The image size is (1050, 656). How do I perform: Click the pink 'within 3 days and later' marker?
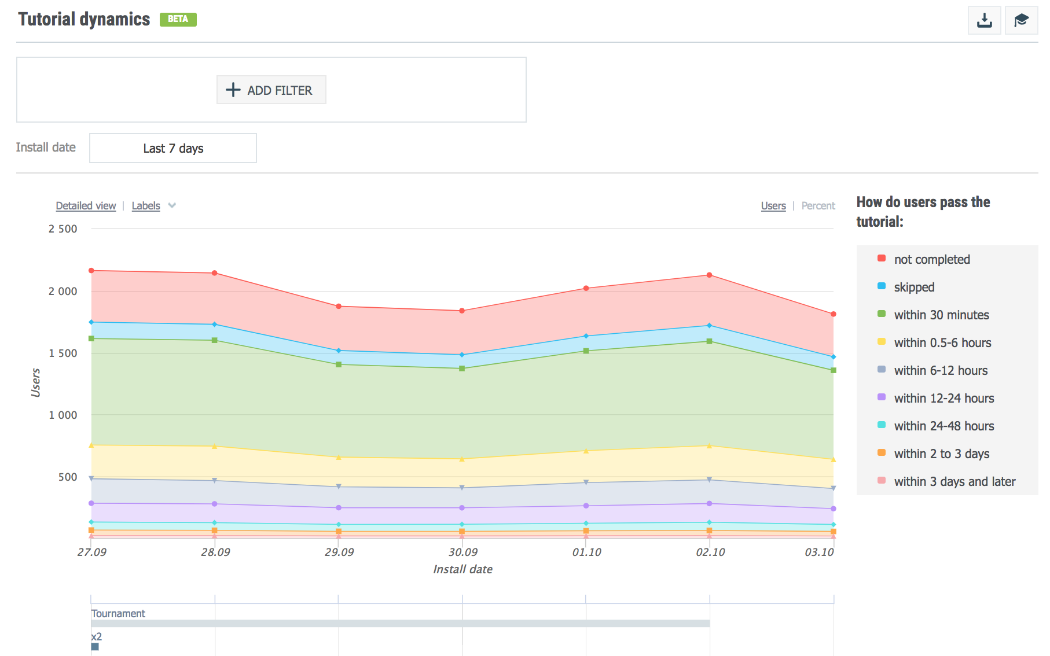point(882,481)
